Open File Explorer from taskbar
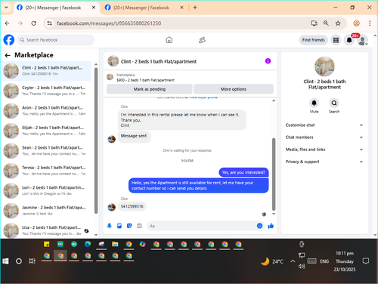Screen dimensions: 378x284 pyautogui.click(x=115, y=244)
